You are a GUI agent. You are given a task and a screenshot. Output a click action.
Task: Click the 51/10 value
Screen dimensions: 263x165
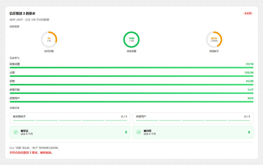pos(250,64)
